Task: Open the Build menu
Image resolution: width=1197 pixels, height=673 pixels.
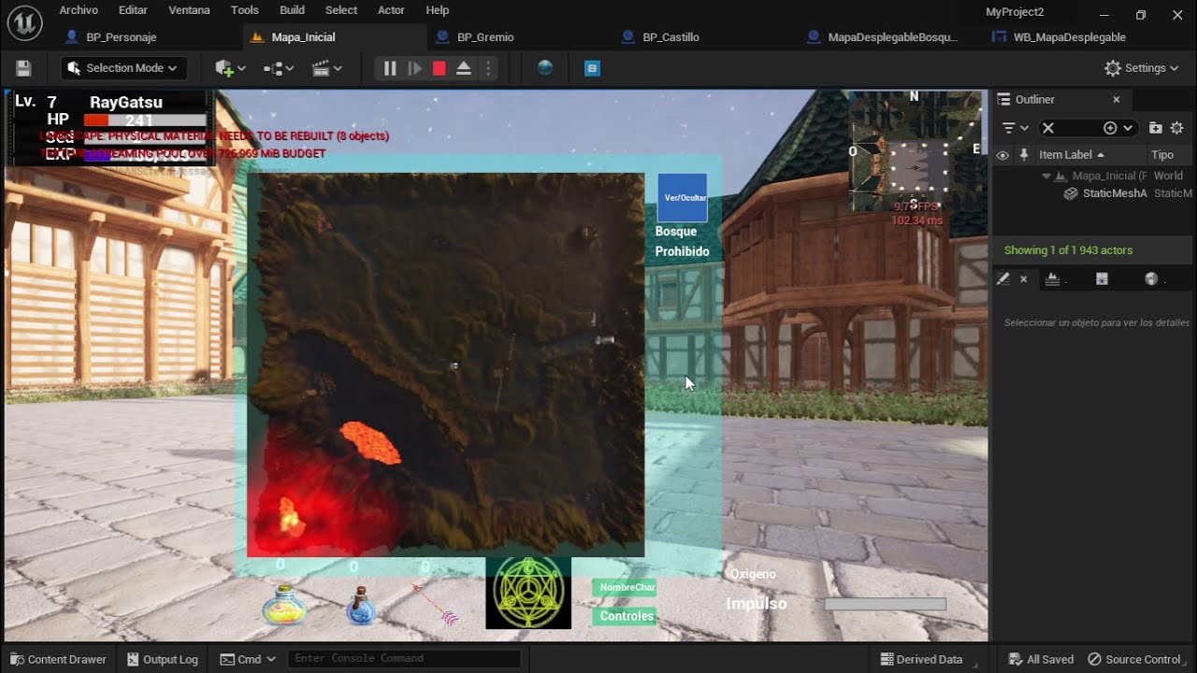Action: 293,10
